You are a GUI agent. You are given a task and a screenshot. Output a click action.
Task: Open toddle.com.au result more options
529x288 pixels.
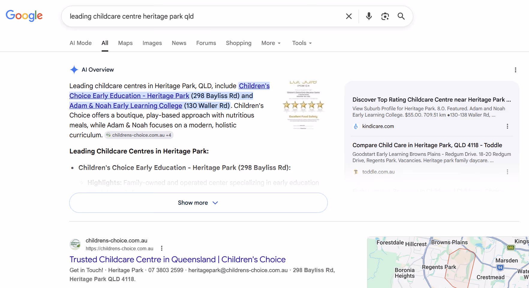point(507,172)
